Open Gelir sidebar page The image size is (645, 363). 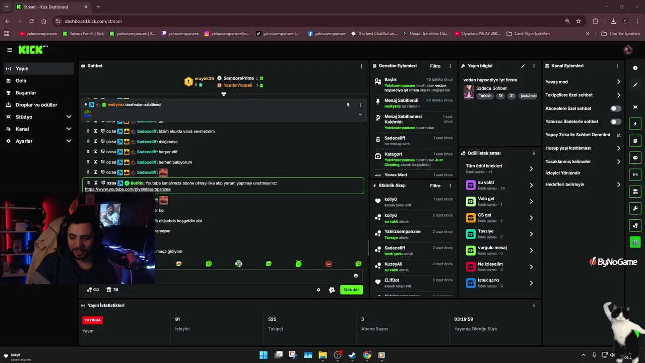(38, 81)
